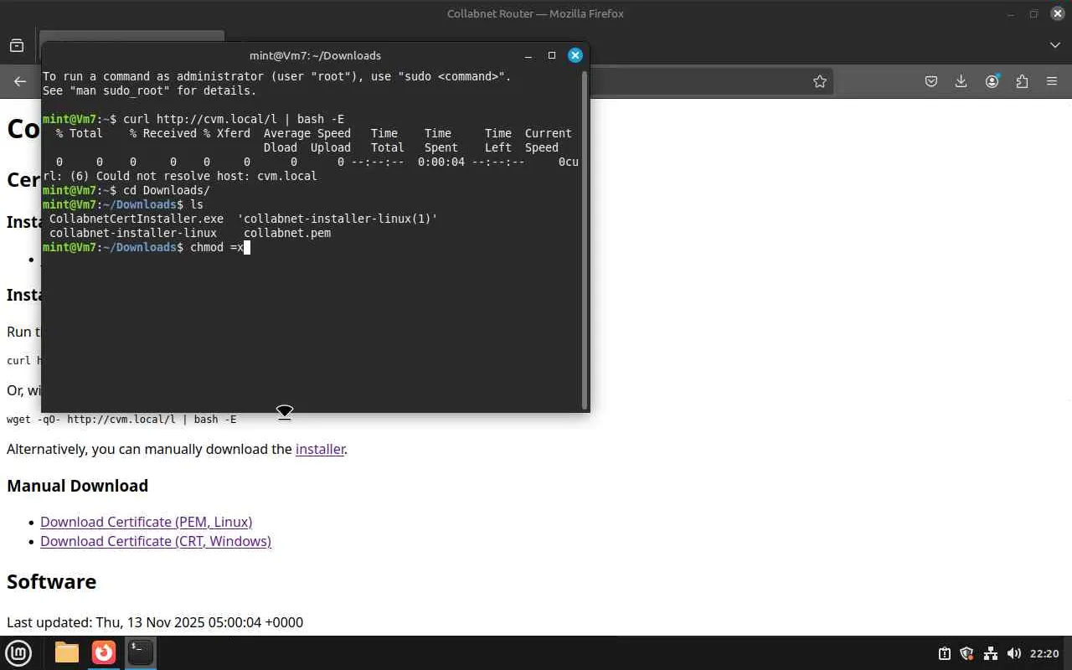Screen dimensions: 1072x670
Task: Minimize the Firefox window
Action: (x=1011, y=13)
